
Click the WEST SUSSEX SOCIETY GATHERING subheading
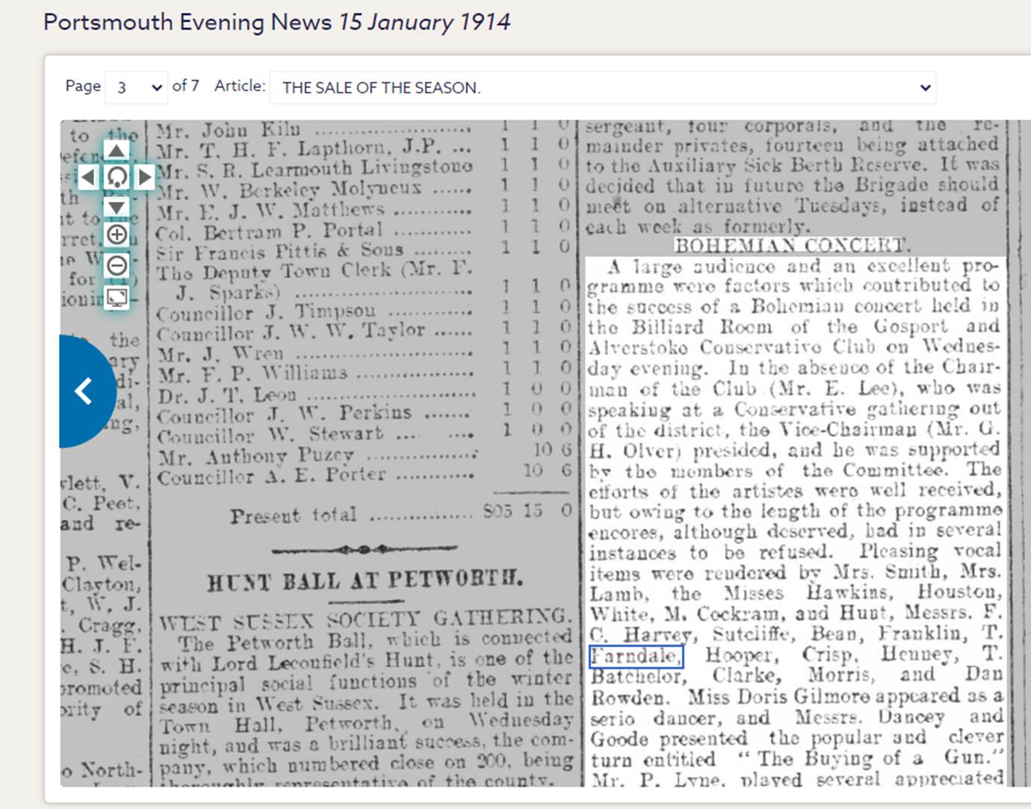(x=365, y=619)
